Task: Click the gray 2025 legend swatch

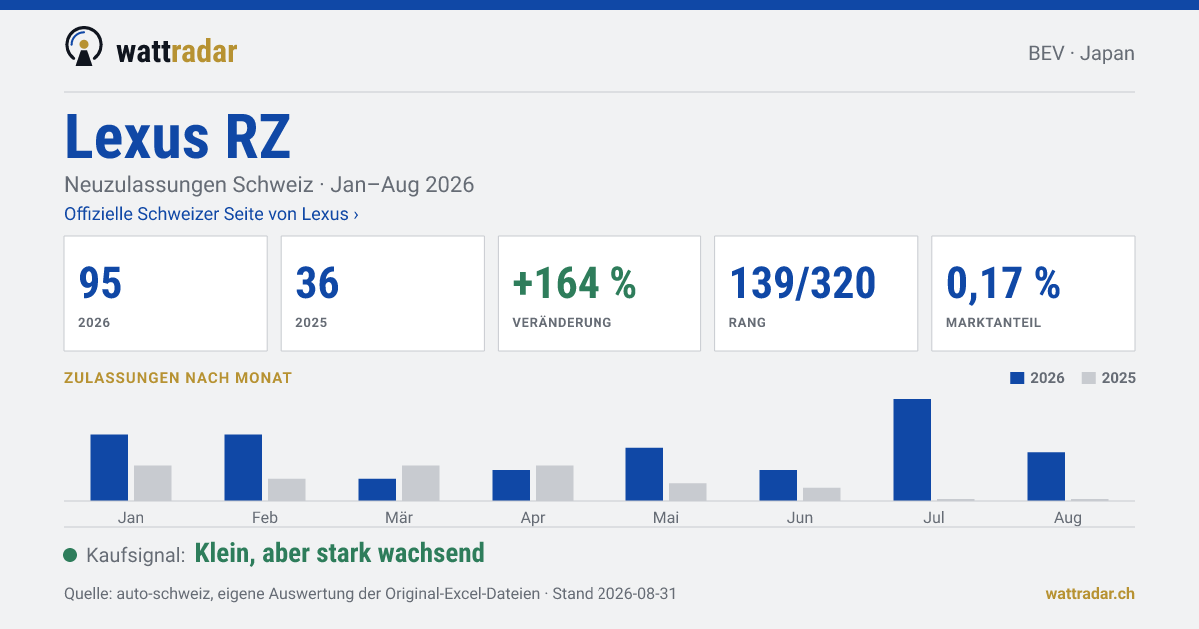Action: tap(1089, 378)
